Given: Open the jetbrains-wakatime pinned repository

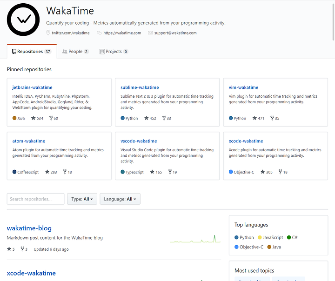Looking at the screenshot, I should 32,87.
